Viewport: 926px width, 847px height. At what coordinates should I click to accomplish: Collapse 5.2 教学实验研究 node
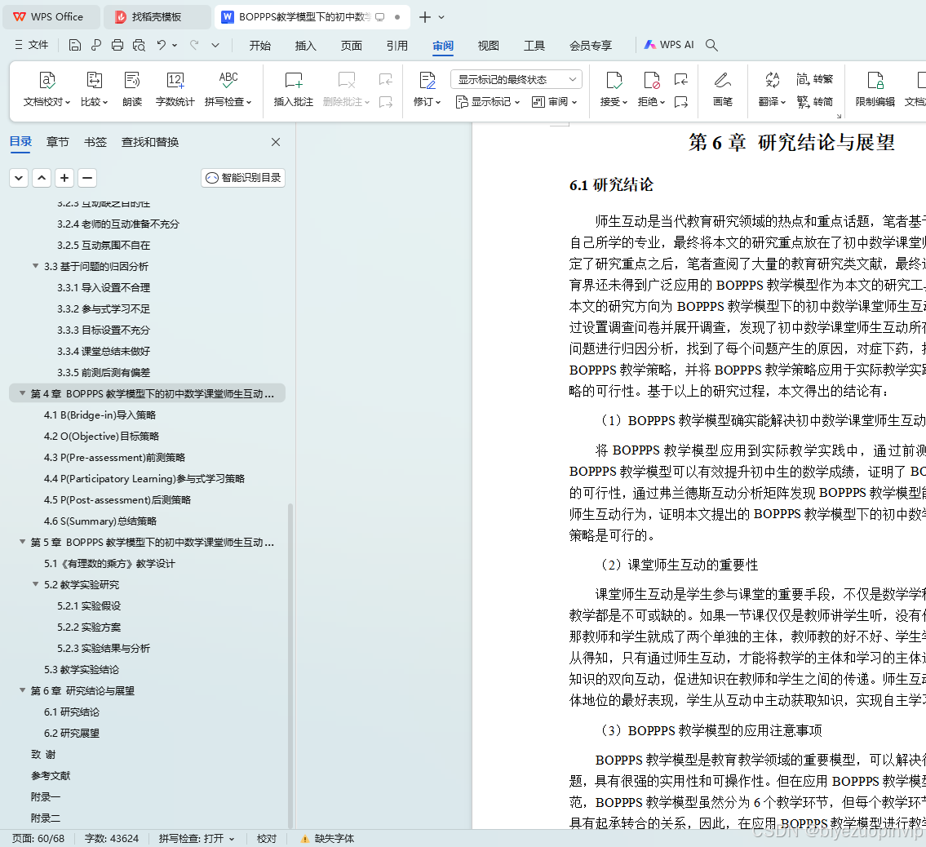(35, 584)
